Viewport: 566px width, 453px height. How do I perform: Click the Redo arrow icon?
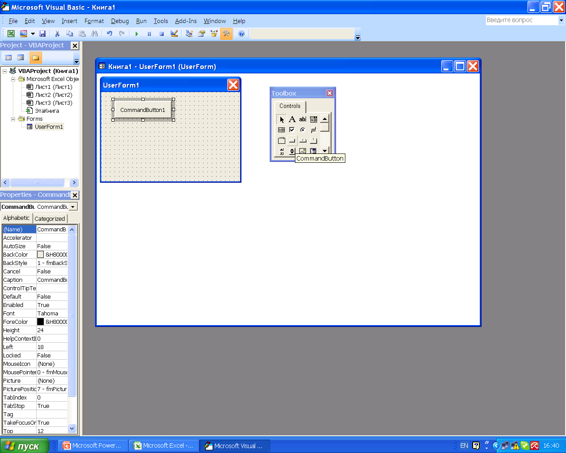122,34
